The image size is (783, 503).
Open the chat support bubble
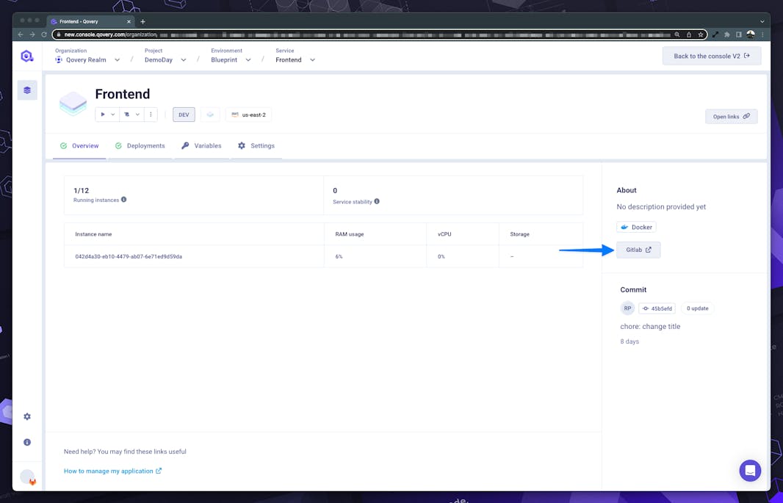click(x=750, y=470)
